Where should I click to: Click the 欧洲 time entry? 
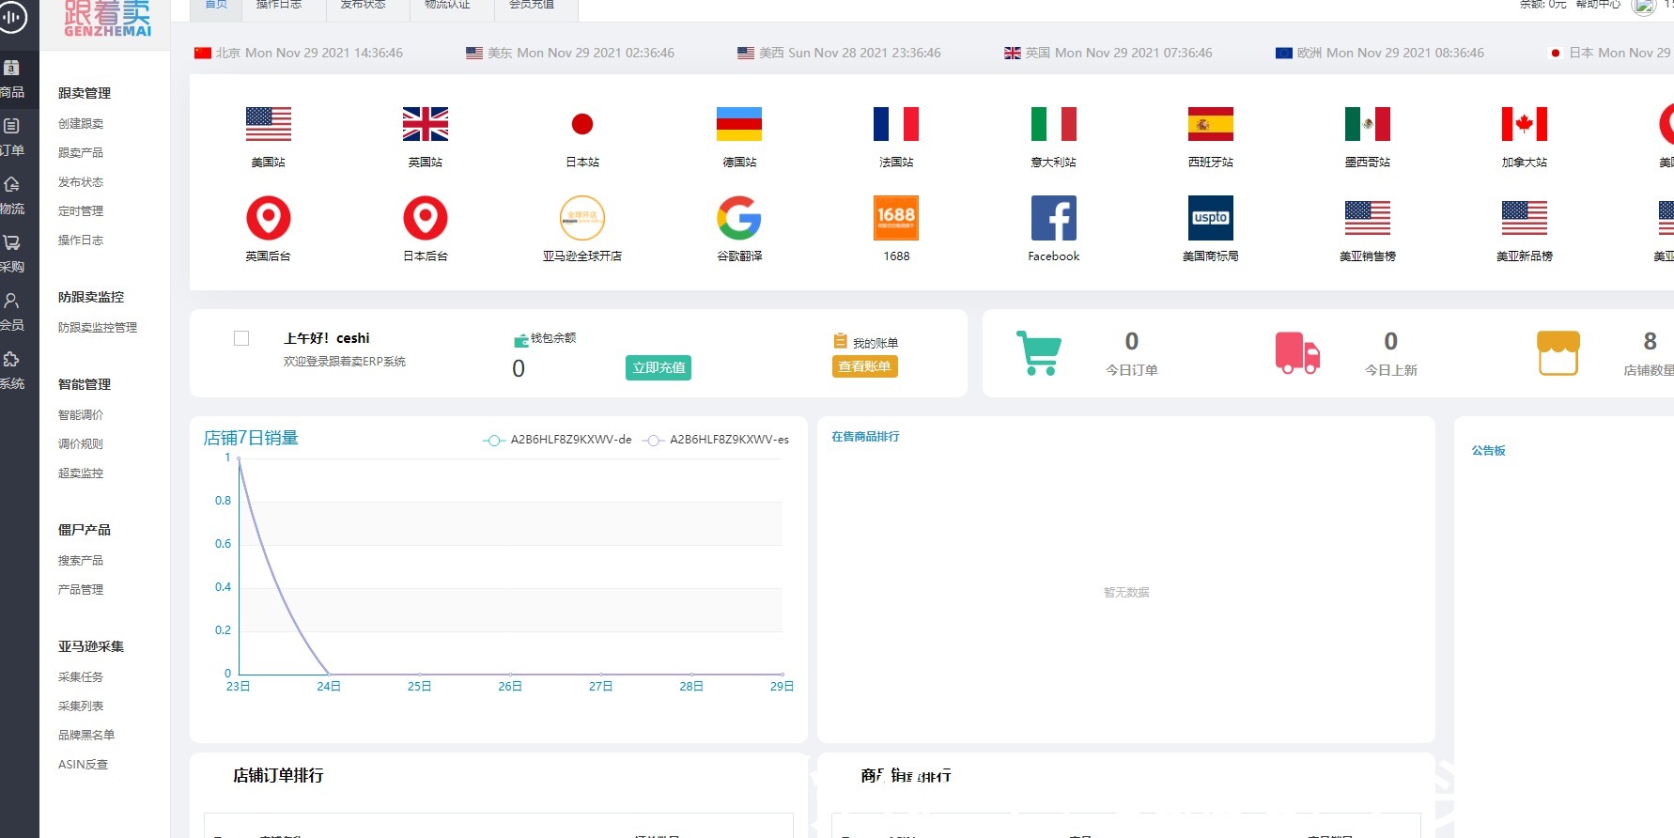[x=1380, y=53]
